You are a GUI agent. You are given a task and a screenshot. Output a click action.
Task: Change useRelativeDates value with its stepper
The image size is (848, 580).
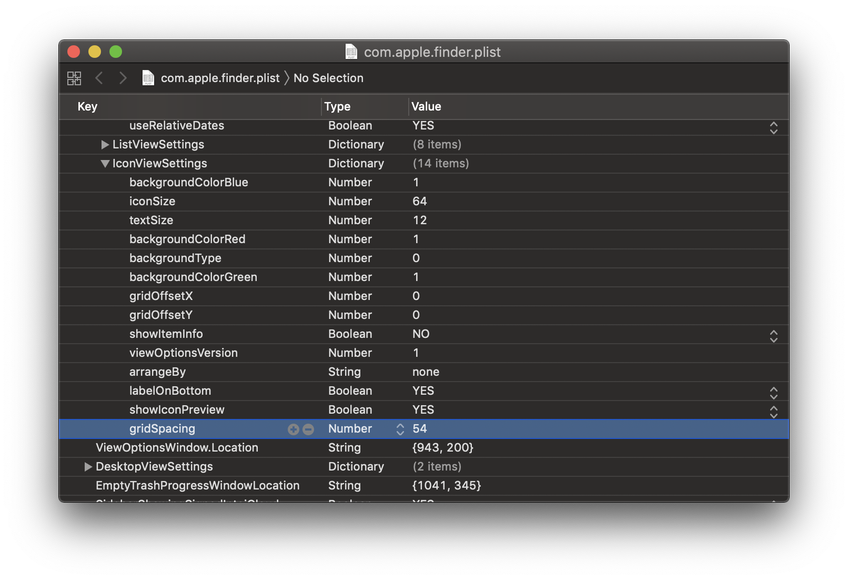point(773,127)
